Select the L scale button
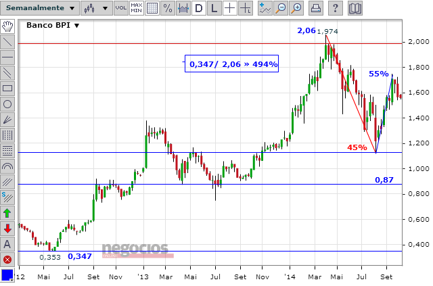This screenshot has width=433, height=286. click(x=214, y=8)
